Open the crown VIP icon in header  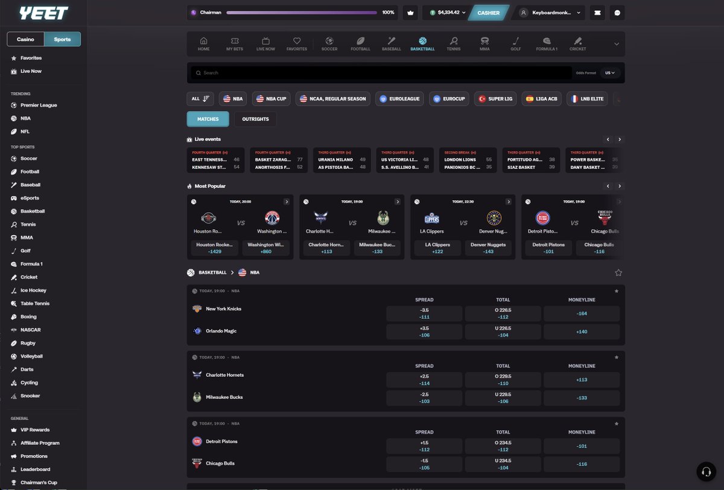[411, 12]
